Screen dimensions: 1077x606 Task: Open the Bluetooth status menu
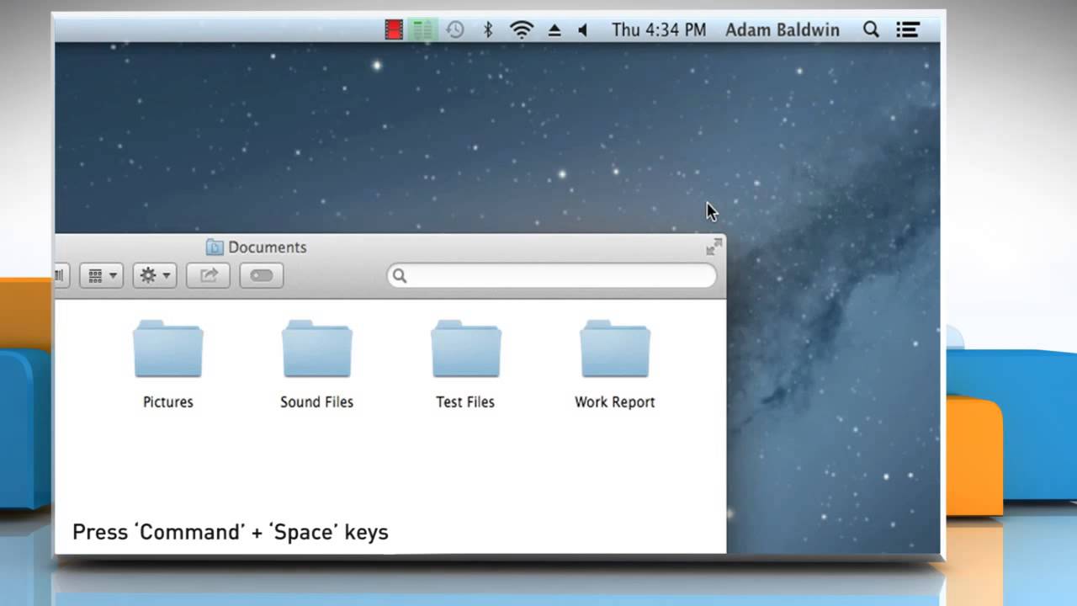click(487, 30)
